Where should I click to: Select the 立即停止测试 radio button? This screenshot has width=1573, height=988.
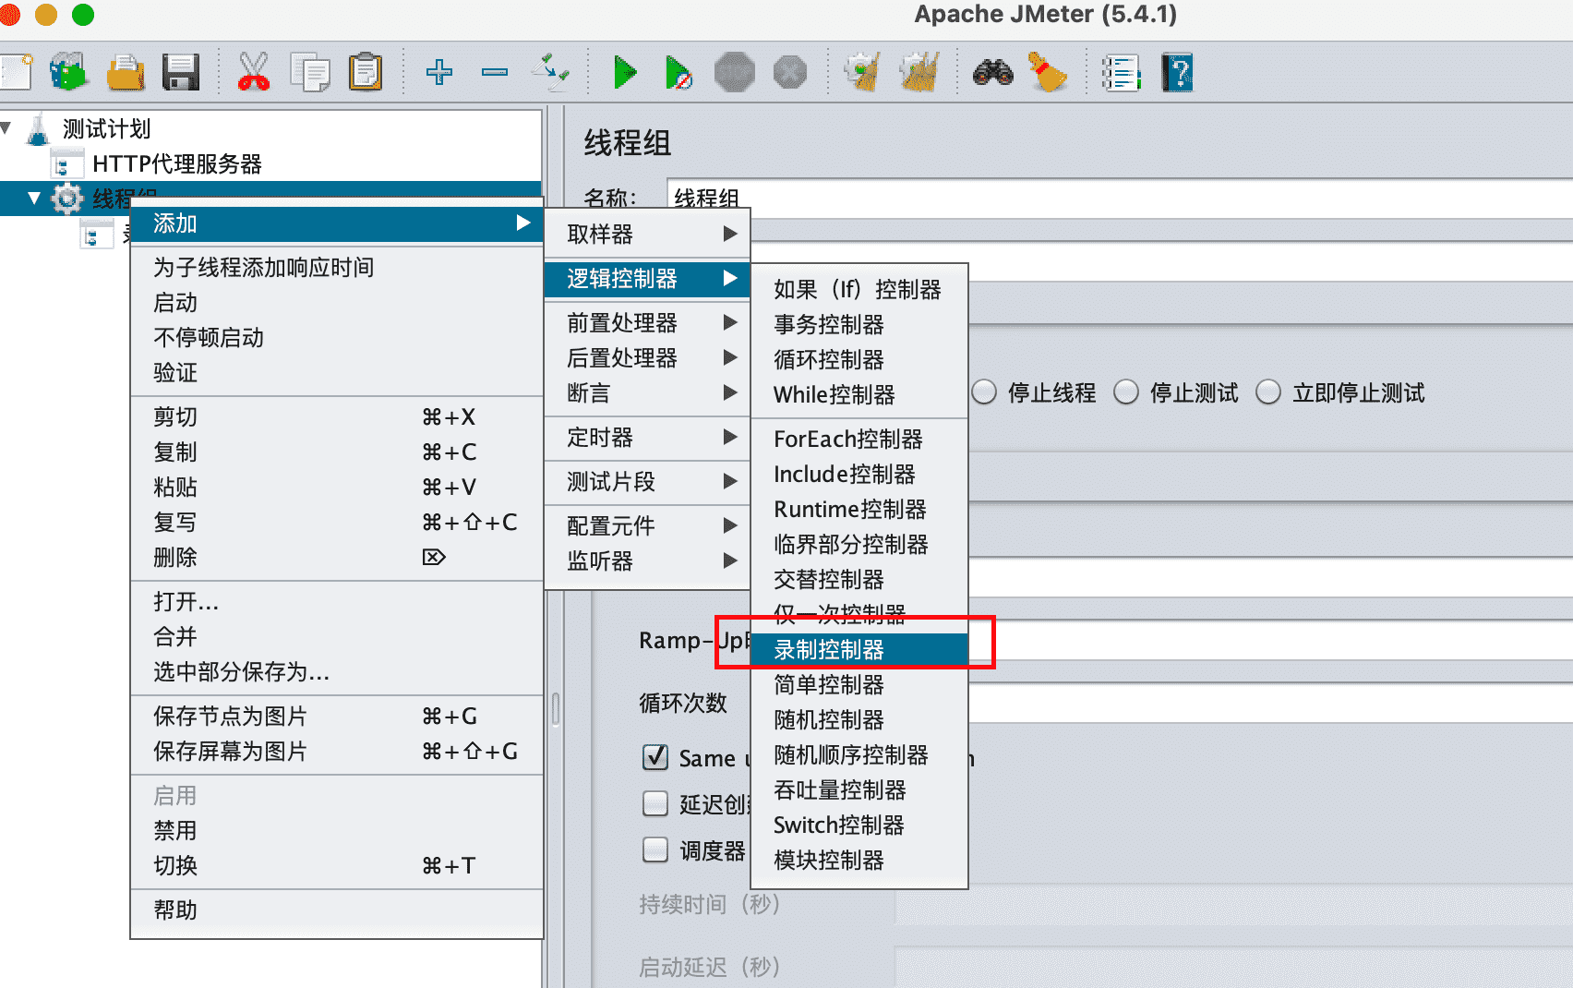tap(1268, 392)
